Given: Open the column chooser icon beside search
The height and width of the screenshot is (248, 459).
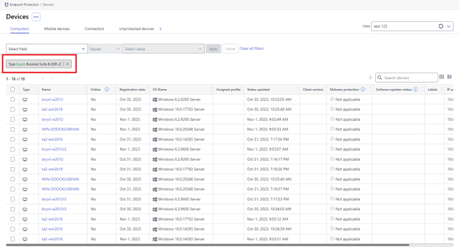Looking at the screenshot, I should click(x=441, y=77).
